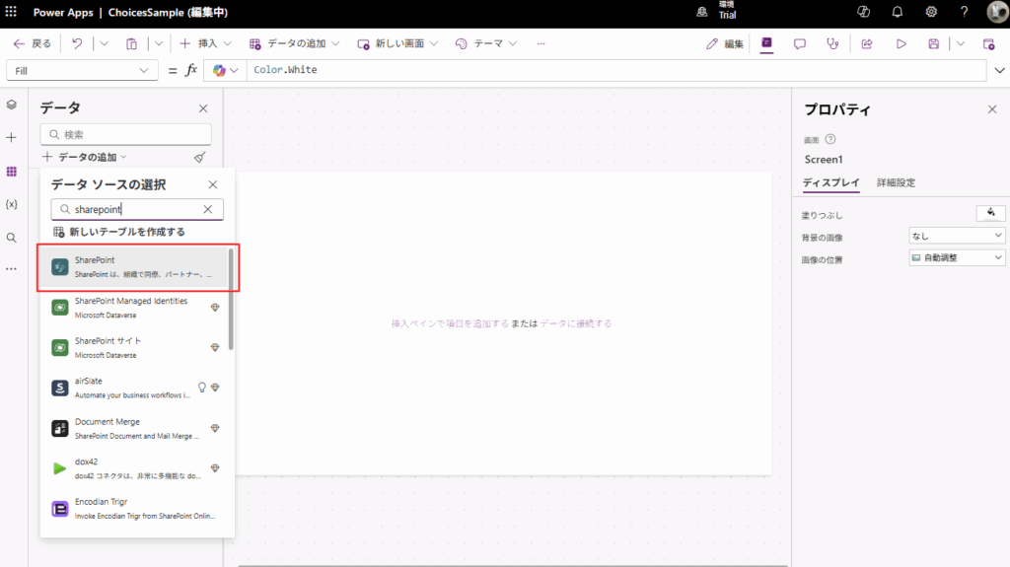1010x567 pixels.
Task: Open the insert plus sidebar icon
Action: click(12, 137)
